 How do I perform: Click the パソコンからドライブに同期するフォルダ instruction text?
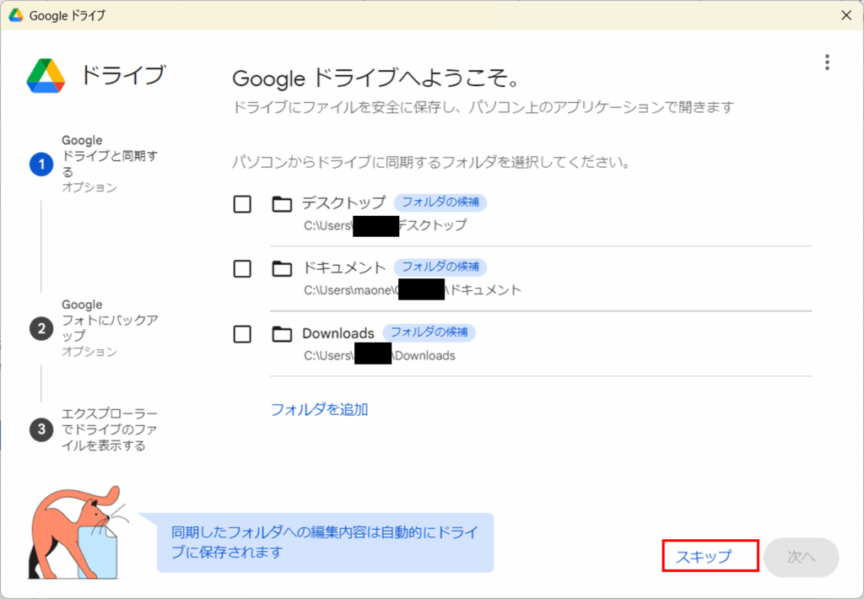coord(431,163)
